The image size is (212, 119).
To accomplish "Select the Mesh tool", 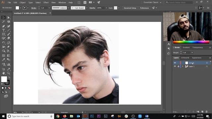I will point(4,56).
